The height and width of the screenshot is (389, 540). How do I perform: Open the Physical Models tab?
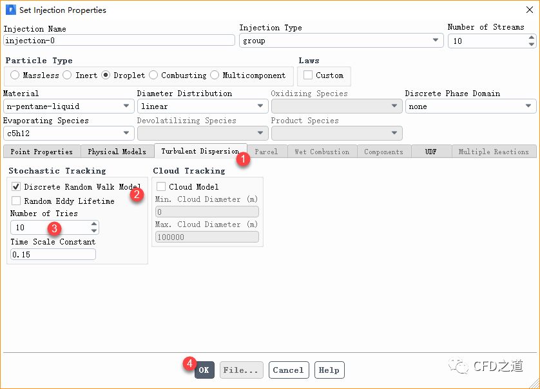117,152
